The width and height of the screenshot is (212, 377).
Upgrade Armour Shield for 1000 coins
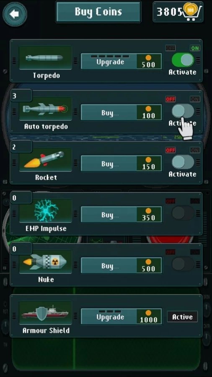pos(122,316)
